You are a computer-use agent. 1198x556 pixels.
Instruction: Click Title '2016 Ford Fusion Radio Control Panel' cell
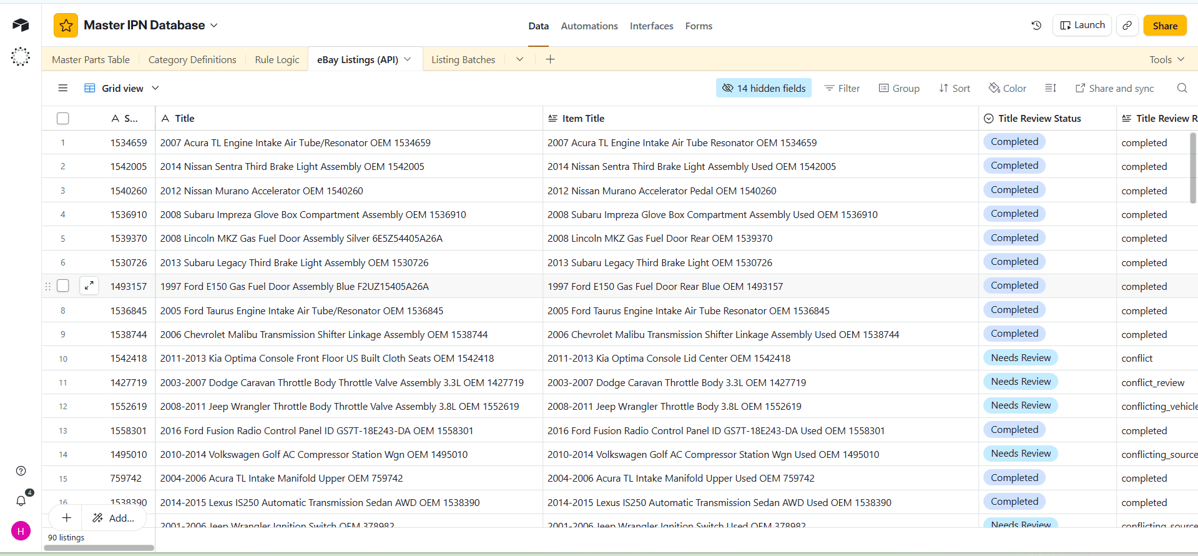(x=349, y=430)
